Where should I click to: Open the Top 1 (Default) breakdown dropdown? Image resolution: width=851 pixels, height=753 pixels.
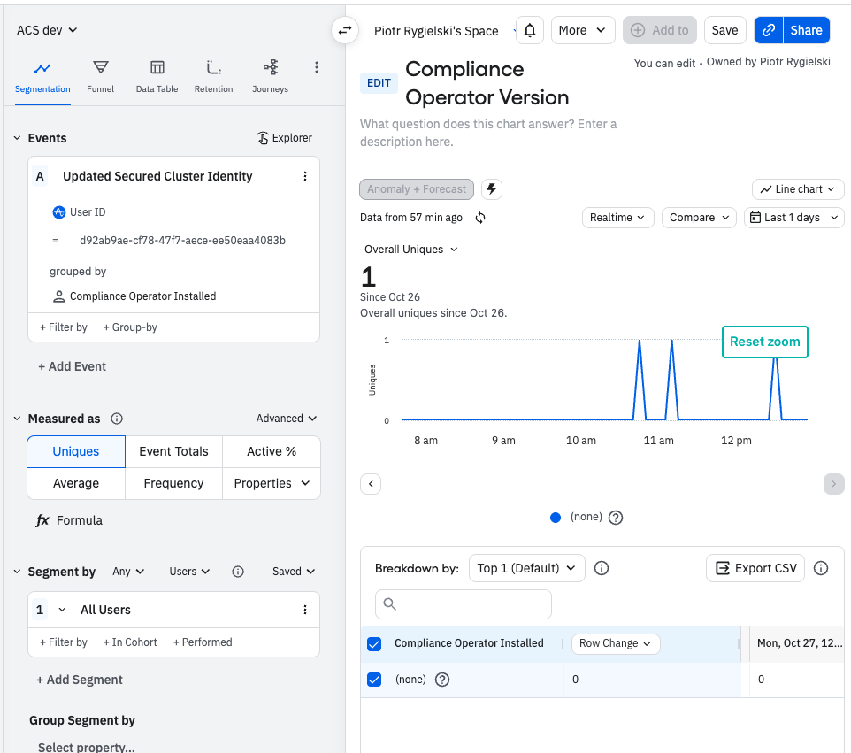[526, 568]
